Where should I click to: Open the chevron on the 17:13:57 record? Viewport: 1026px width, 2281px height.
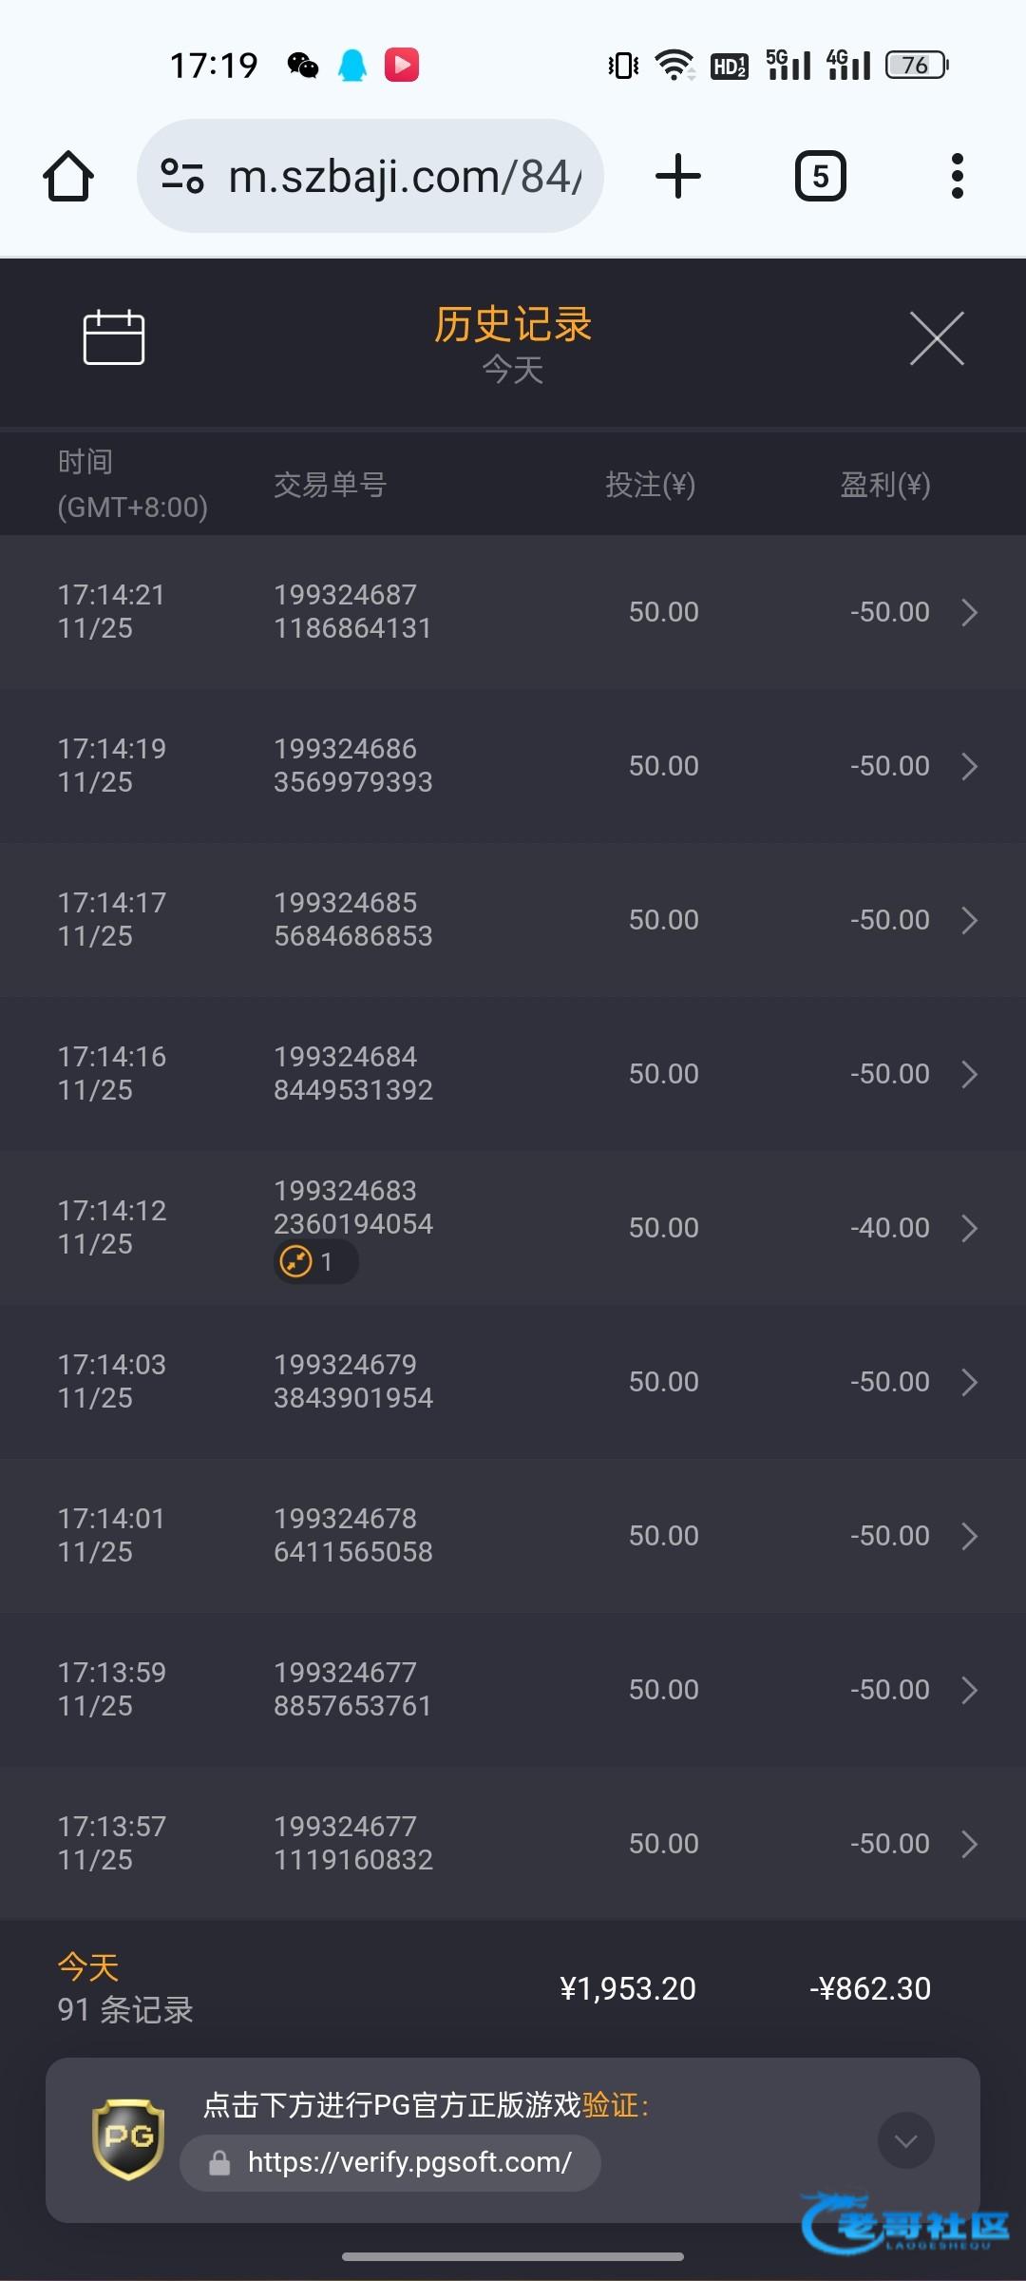click(x=968, y=1844)
